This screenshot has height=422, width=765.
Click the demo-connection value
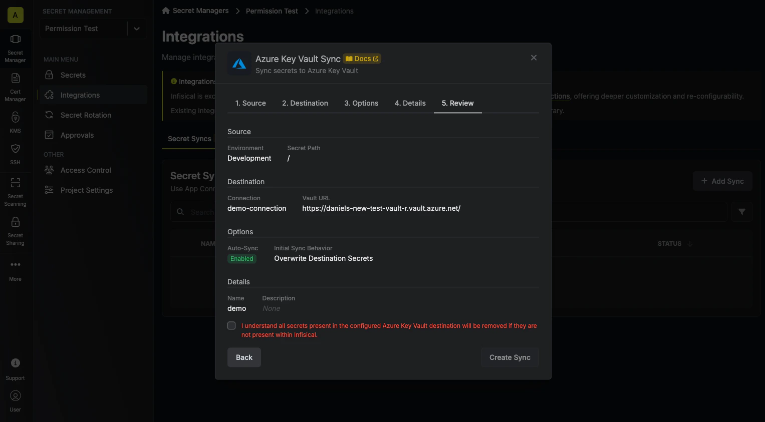(257, 208)
